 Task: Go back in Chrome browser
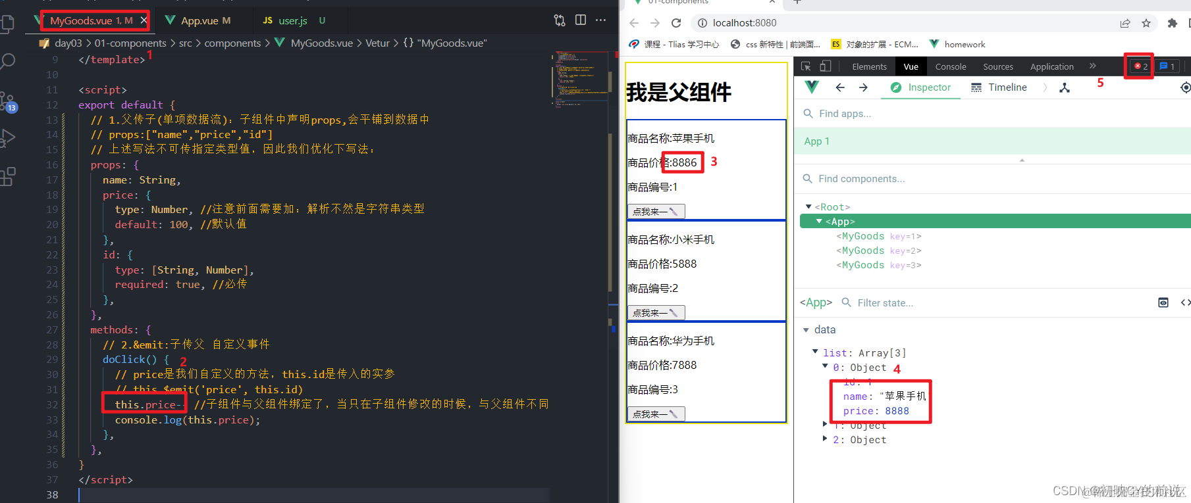pyautogui.click(x=634, y=23)
